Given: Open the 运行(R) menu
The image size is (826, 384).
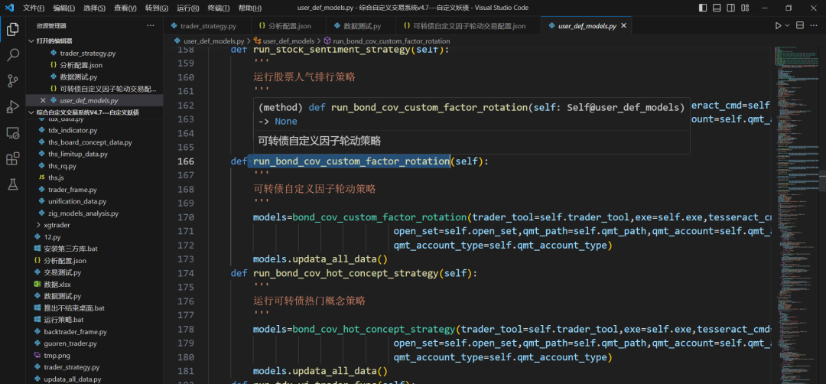Looking at the screenshot, I should click(187, 8).
